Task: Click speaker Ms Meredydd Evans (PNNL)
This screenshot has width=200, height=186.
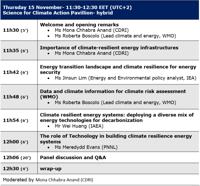Action: tap(86, 147)
